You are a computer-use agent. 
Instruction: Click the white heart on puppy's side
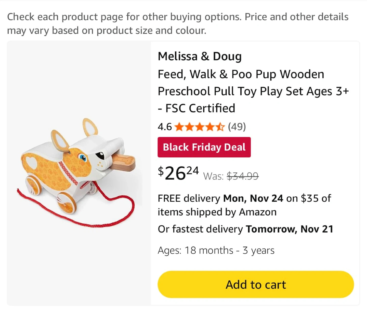point(32,162)
